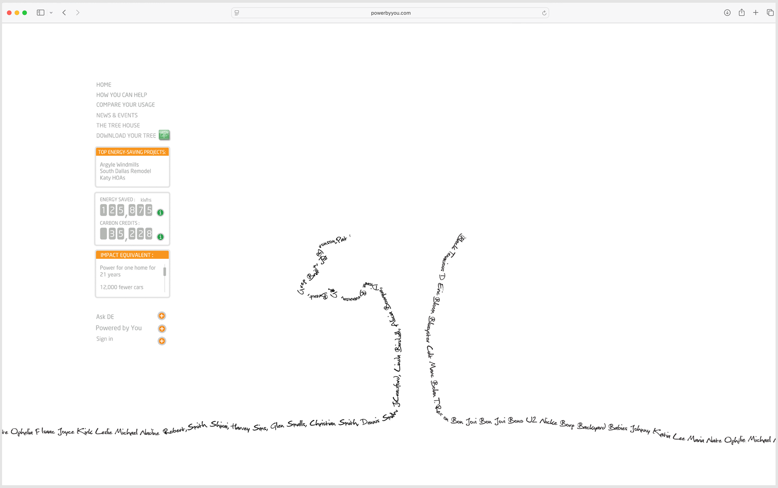Toggle the Safari sidebar
778x488 pixels.
coord(40,13)
